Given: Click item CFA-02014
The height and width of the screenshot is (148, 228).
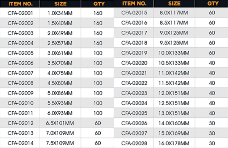Looking at the screenshot, I should 21,143.
